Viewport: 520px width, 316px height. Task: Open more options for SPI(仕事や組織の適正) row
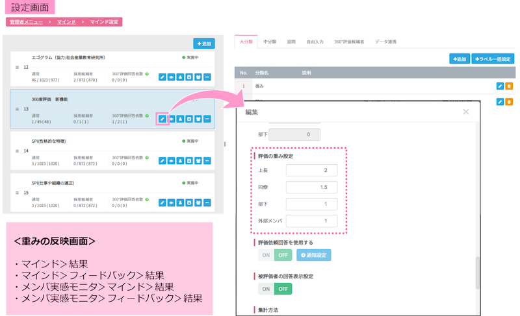coord(207,202)
